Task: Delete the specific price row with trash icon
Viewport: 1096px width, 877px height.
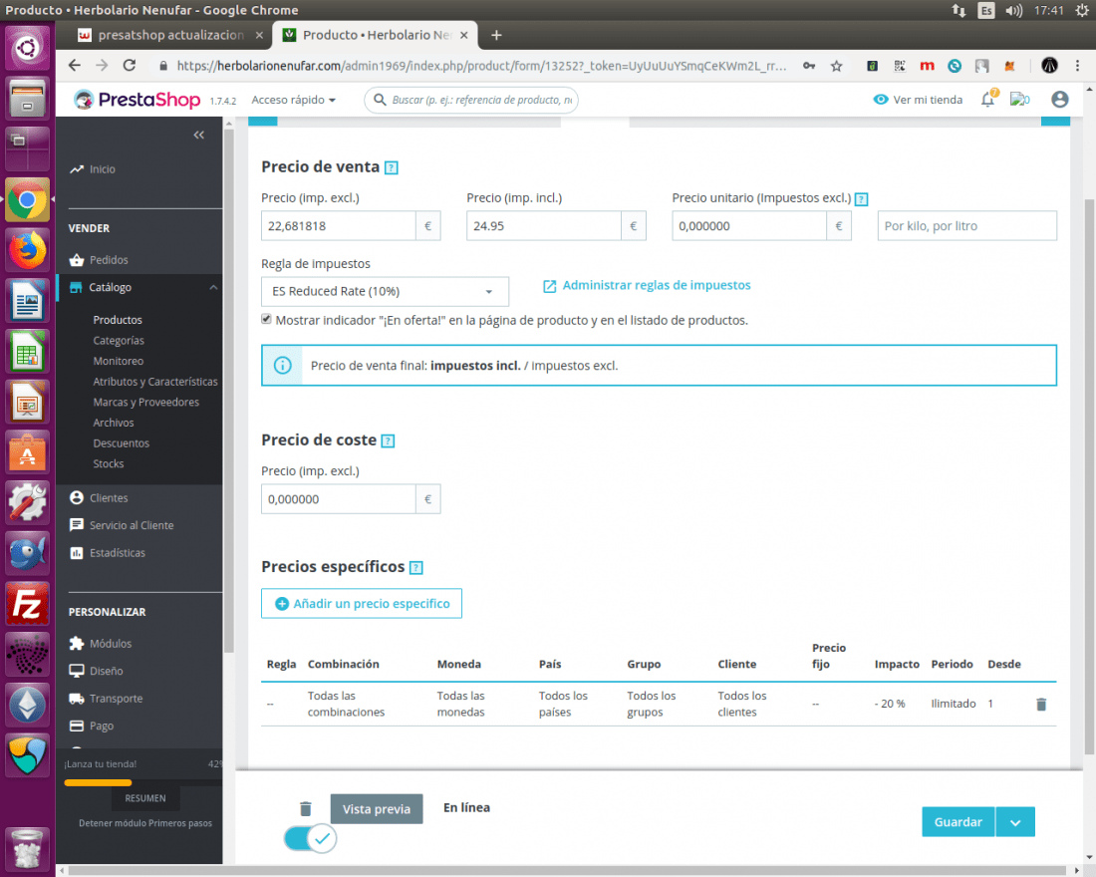Action: pyautogui.click(x=1041, y=705)
